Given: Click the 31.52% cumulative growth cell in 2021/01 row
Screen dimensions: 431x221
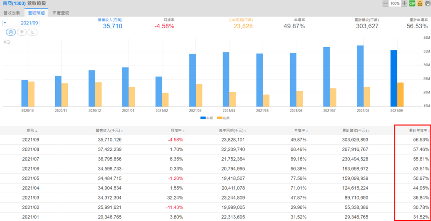Looking at the screenshot, I should point(422,217).
